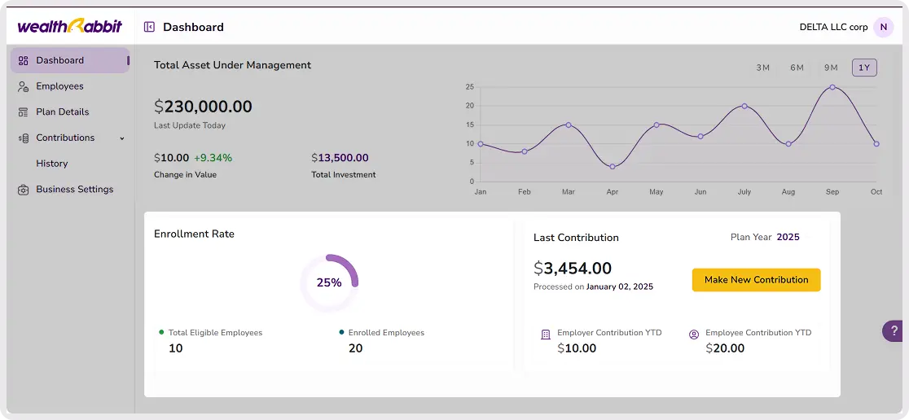
Task: Click the Employer Contribution building icon
Action: tap(546, 335)
